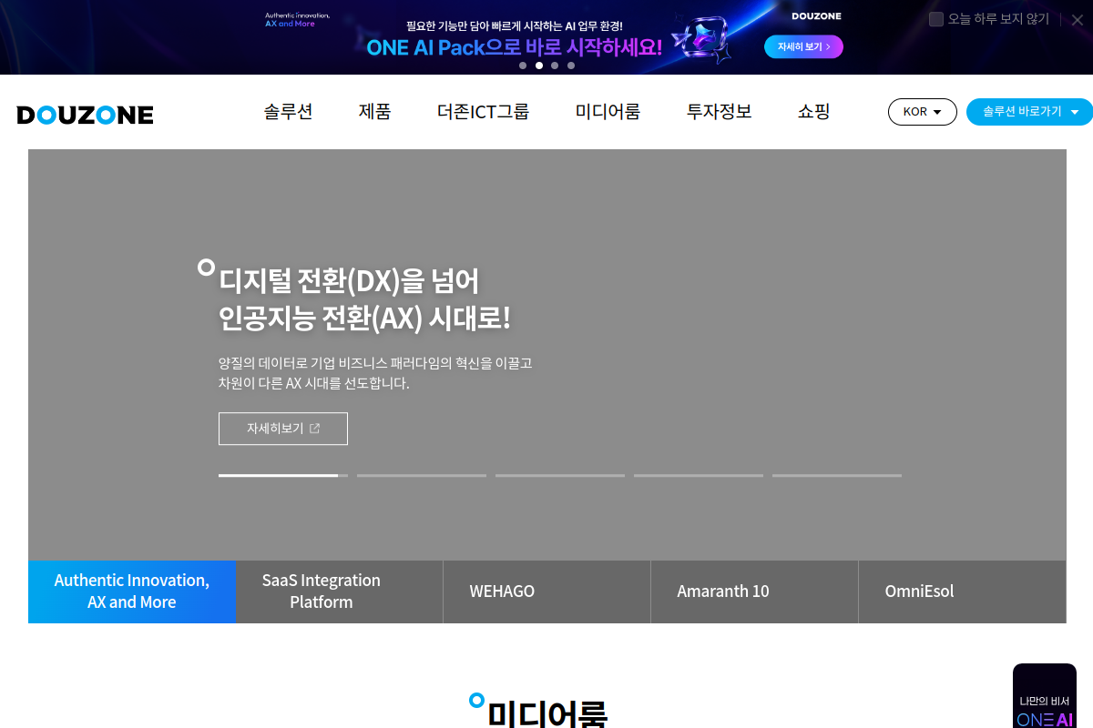This screenshot has width=1093, height=728.
Task: Click the '미디어룸' section heading
Action: (547, 713)
